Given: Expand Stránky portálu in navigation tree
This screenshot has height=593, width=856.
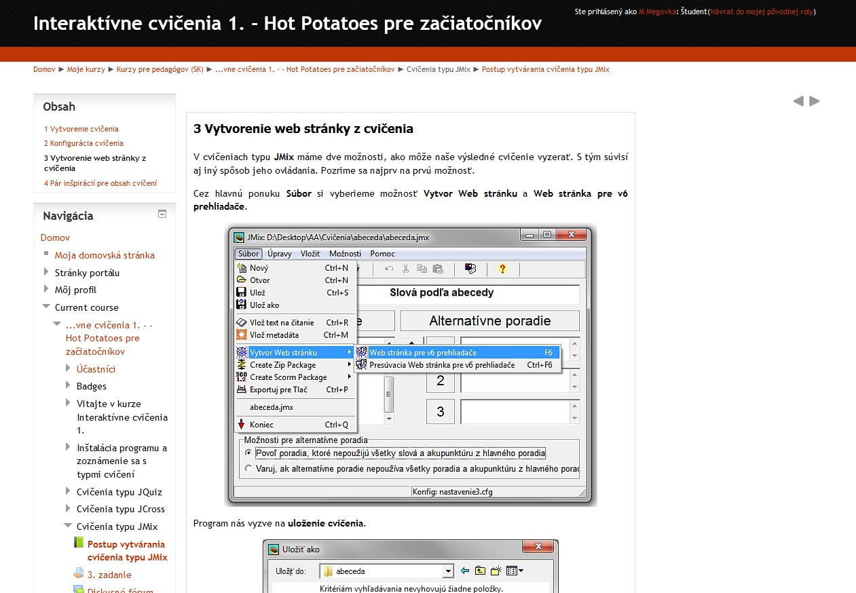Looking at the screenshot, I should 46,272.
